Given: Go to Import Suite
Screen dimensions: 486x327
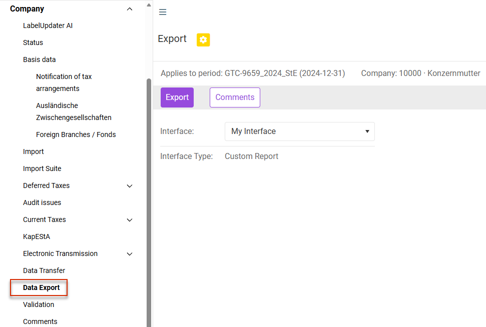Looking at the screenshot, I should 42,169.
